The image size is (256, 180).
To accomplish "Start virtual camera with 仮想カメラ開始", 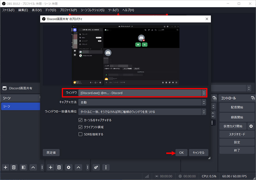I will tap(233, 126).
